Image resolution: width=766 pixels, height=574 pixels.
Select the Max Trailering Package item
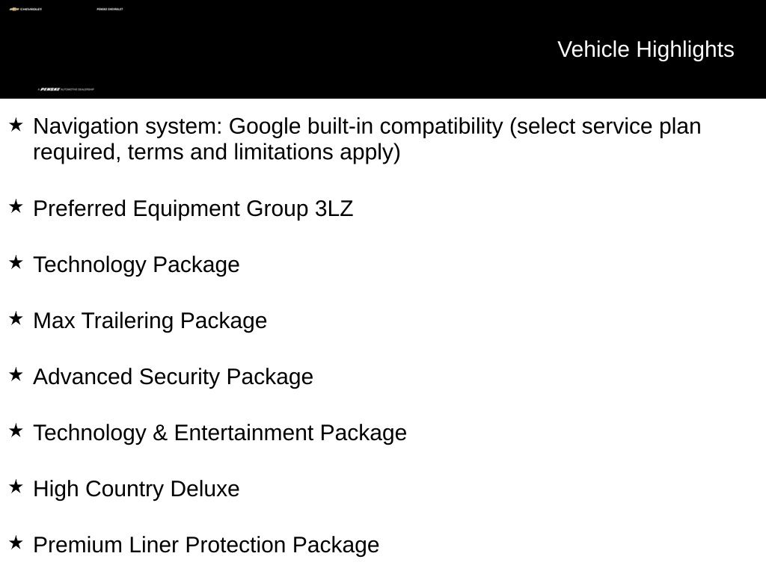tap(150, 321)
